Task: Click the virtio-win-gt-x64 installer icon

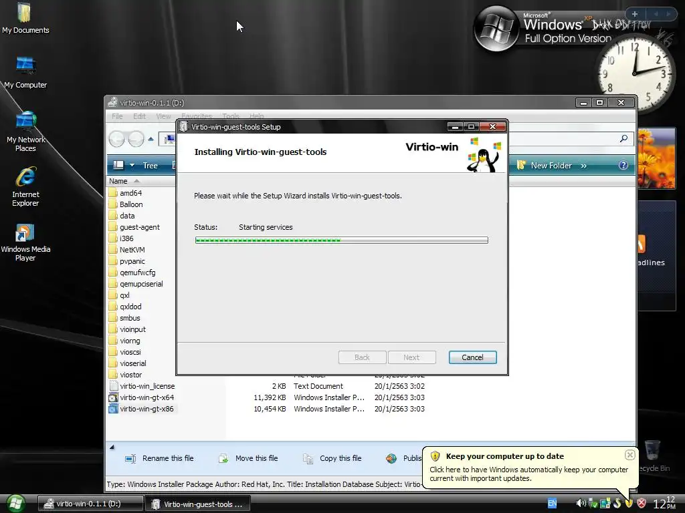Action: (113, 397)
